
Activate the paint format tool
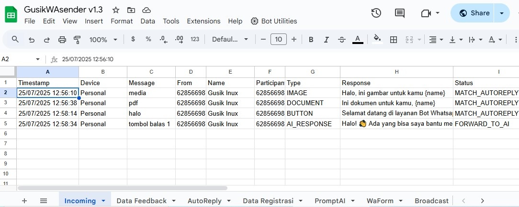77,40
